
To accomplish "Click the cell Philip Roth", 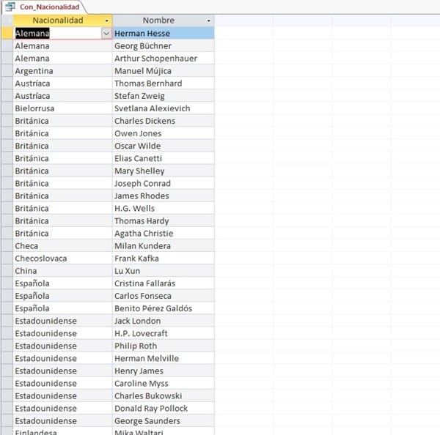I will (164, 346).
